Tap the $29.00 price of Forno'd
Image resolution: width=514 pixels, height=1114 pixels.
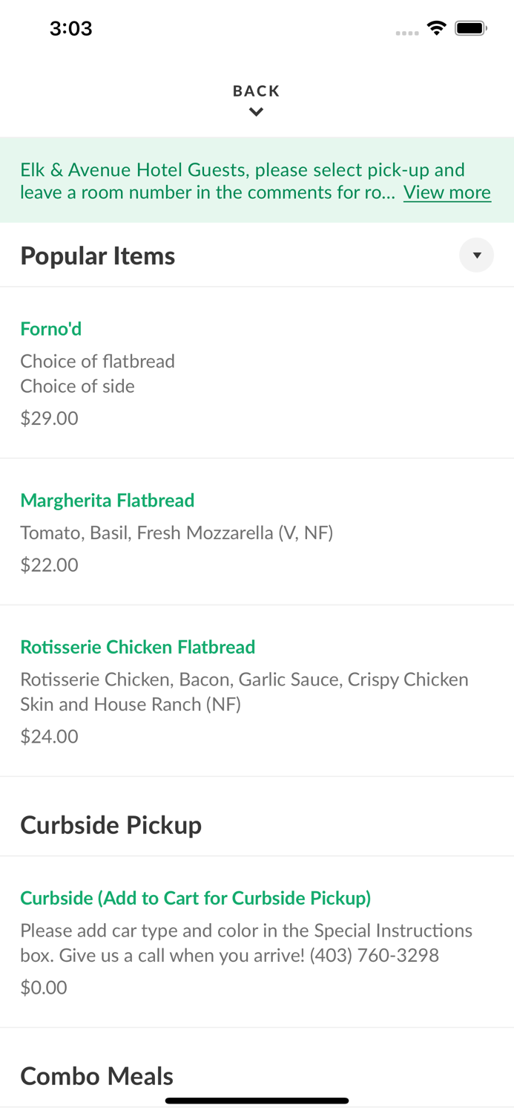coord(49,418)
